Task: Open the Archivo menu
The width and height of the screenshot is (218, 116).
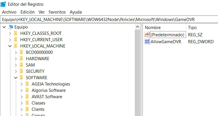Action: pyautogui.click(x=9, y=12)
